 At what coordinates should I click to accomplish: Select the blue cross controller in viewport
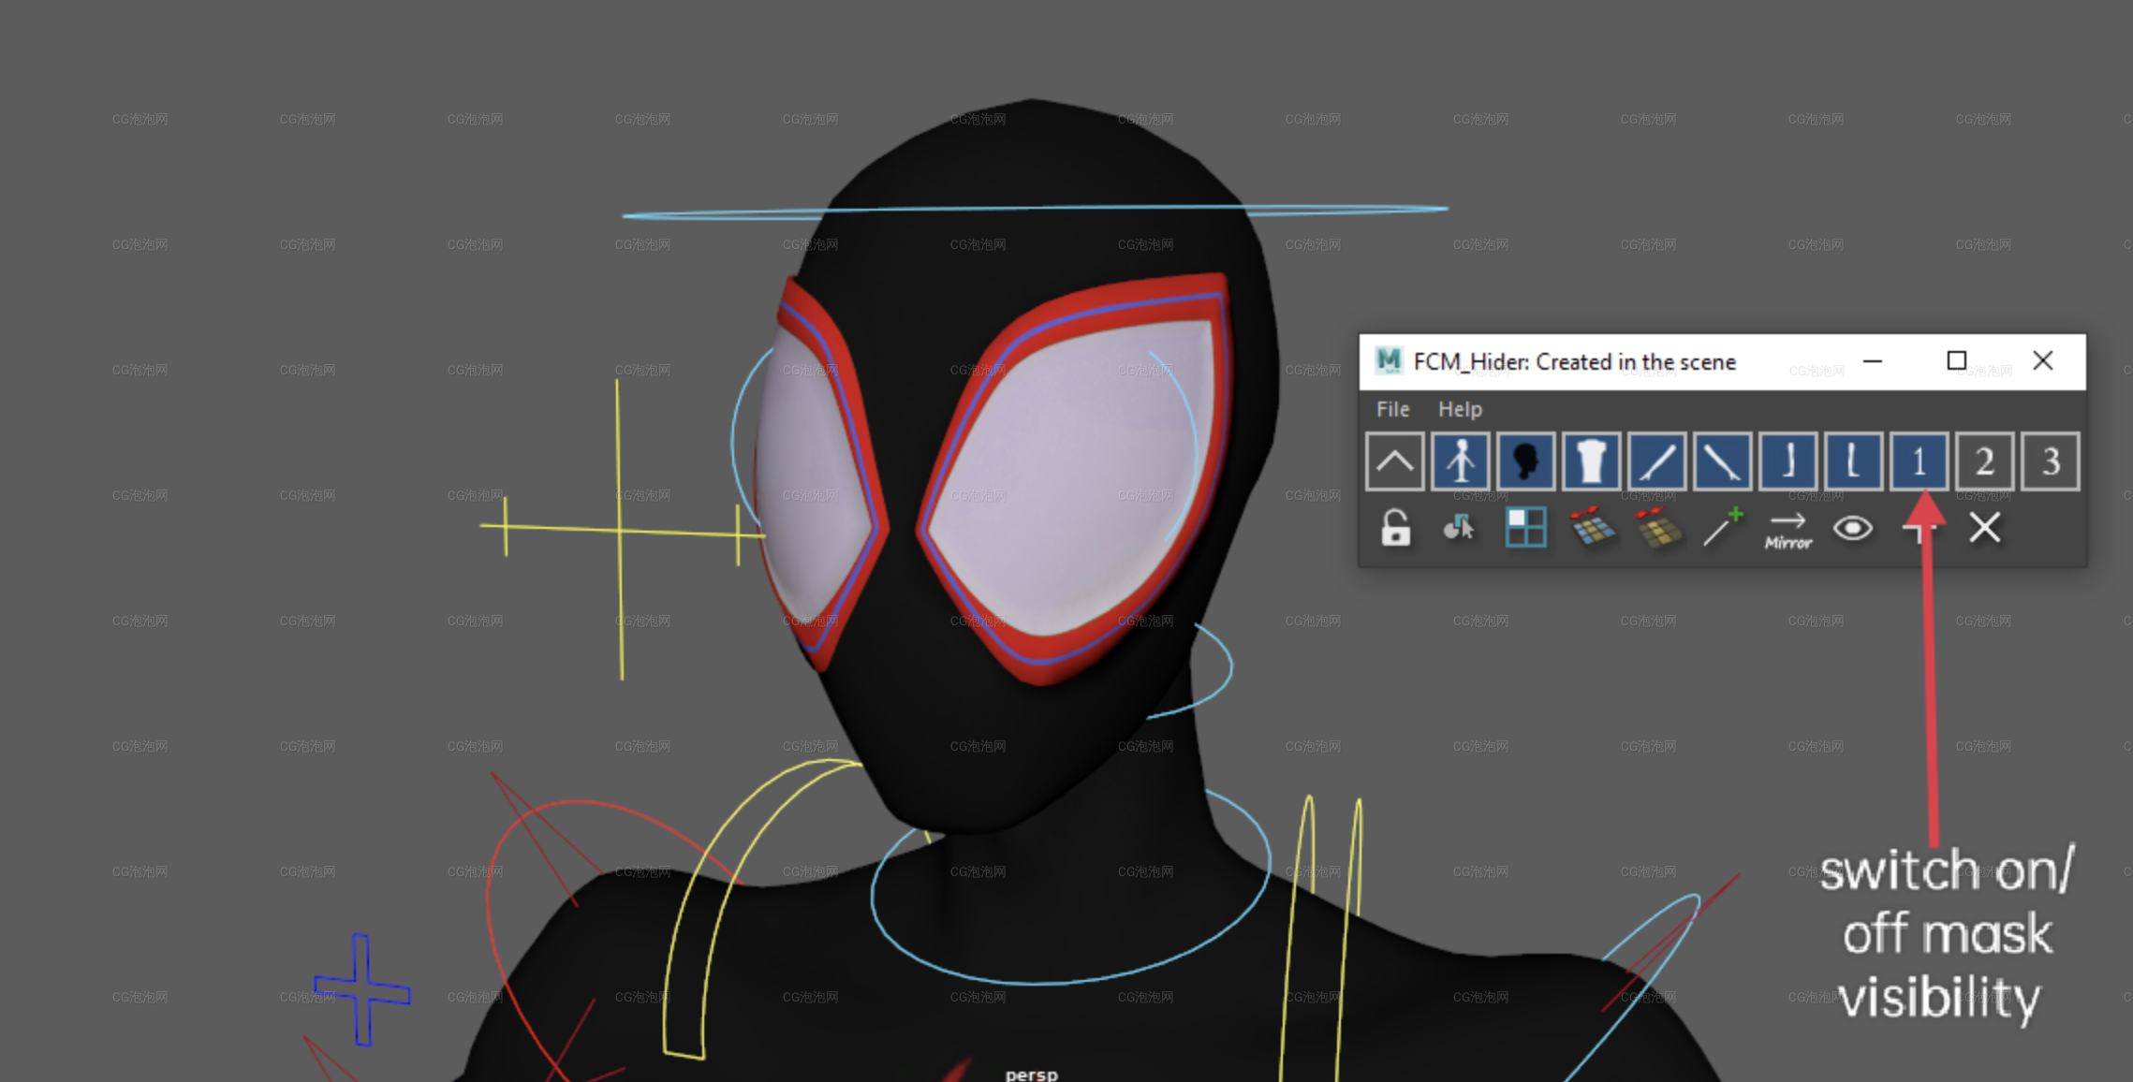tap(361, 989)
